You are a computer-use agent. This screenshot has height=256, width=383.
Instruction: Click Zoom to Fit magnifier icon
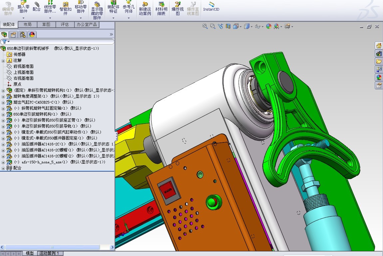205,26
